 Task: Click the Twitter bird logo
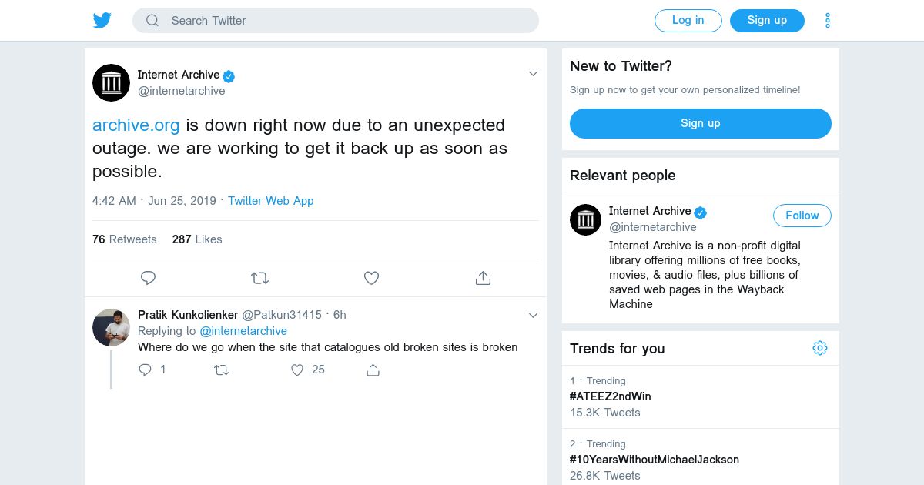click(102, 21)
